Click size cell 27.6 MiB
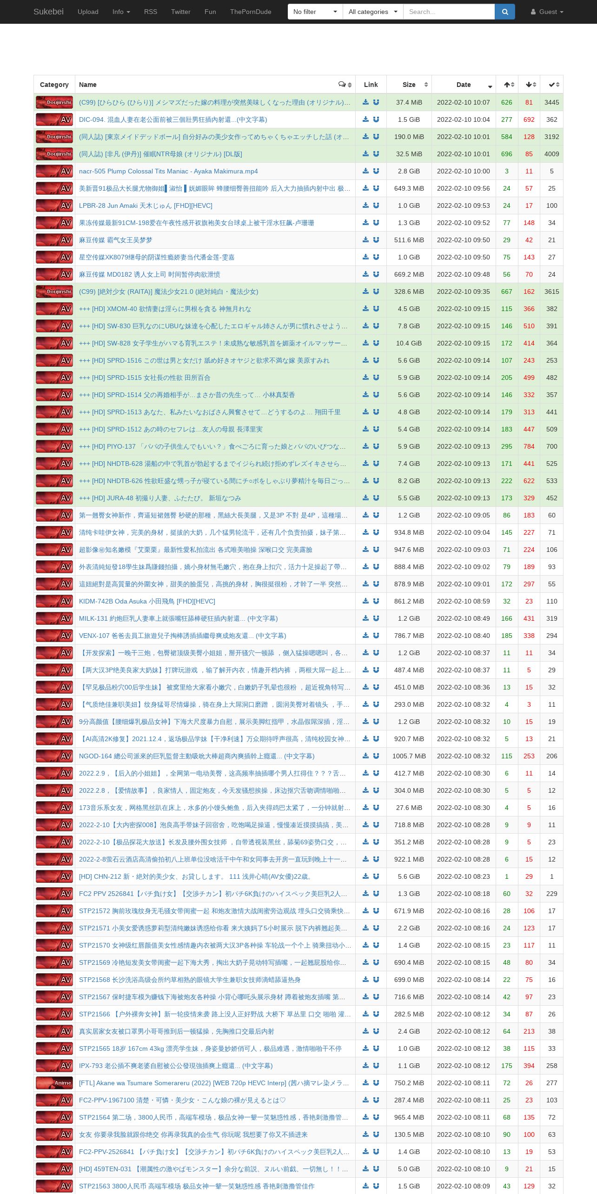Viewport: 597px width, 1194px height. (x=409, y=808)
